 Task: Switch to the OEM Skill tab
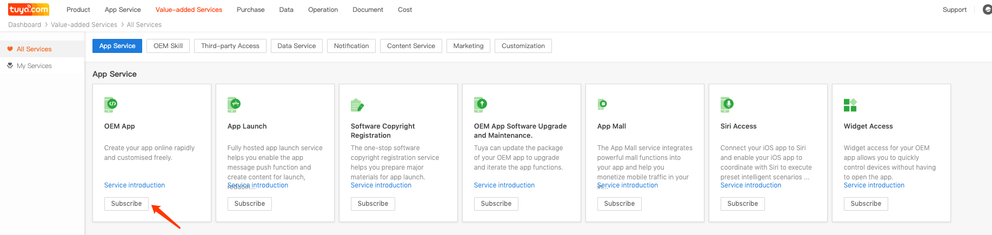click(x=168, y=46)
